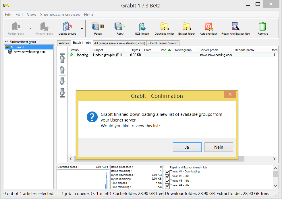Click Extractfolder free space status entry

pyautogui.click(x=243, y=194)
